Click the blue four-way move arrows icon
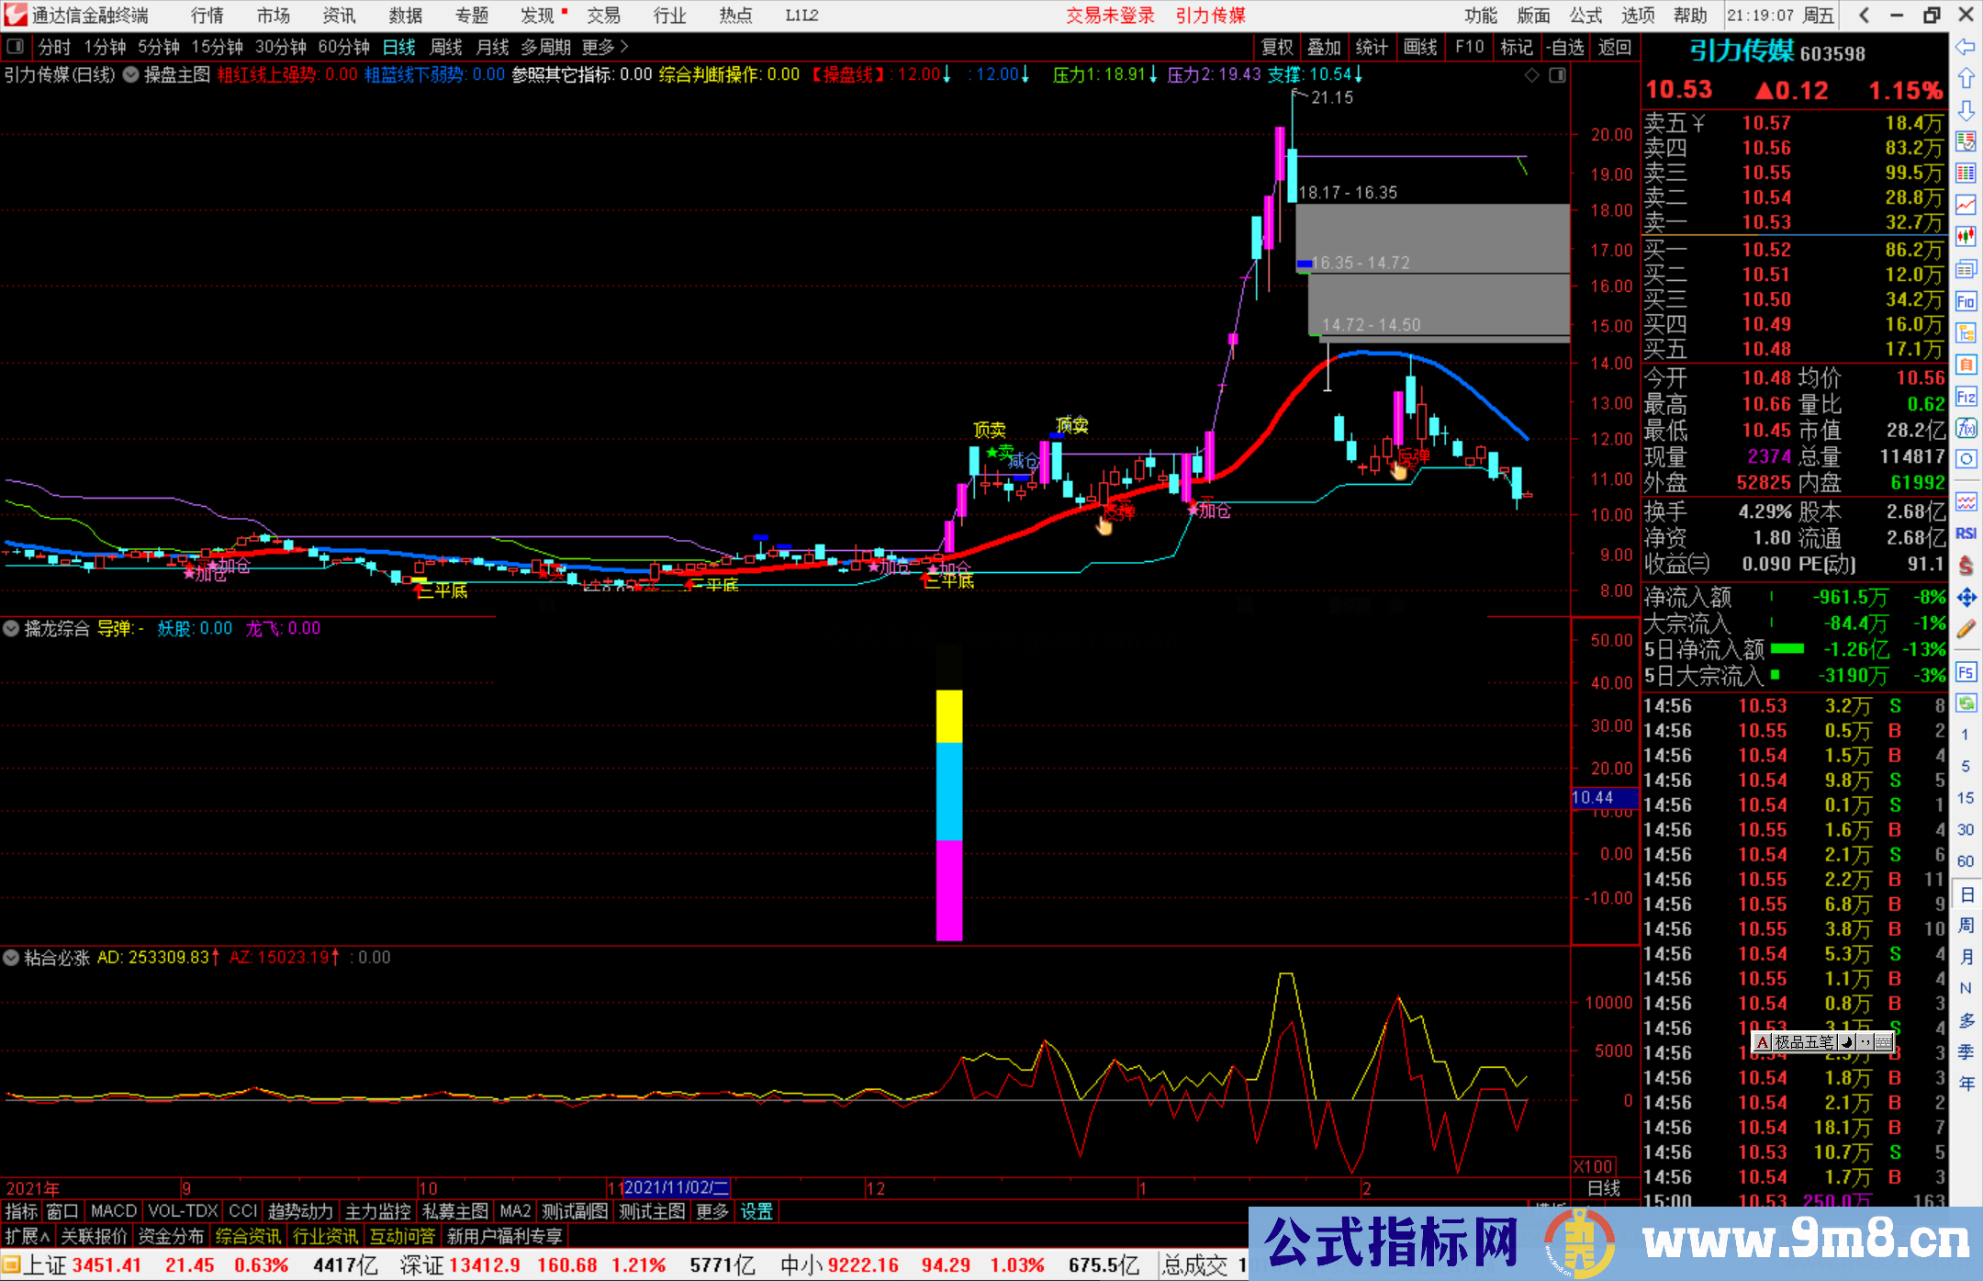1983x1281 pixels. click(1966, 598)
